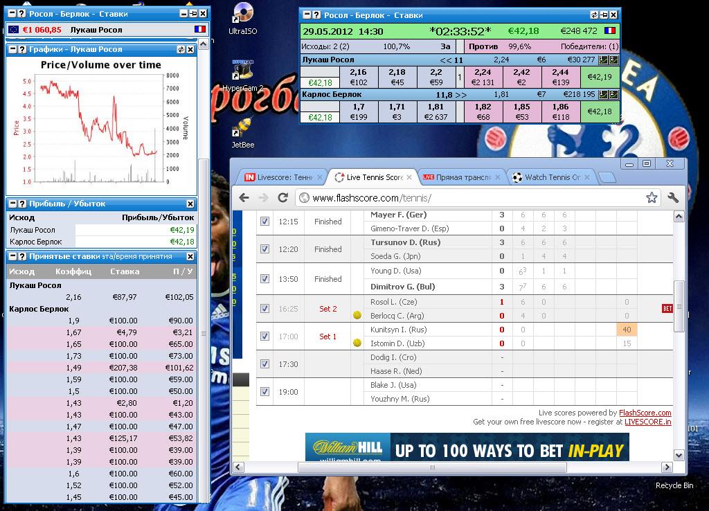Open first chart icon in Лукаш Росол row
Screen dimensions: 709x511
(603, 60)
